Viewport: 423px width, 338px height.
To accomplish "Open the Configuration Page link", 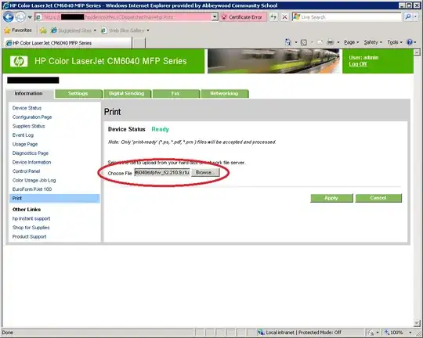I will click(32, 117).
